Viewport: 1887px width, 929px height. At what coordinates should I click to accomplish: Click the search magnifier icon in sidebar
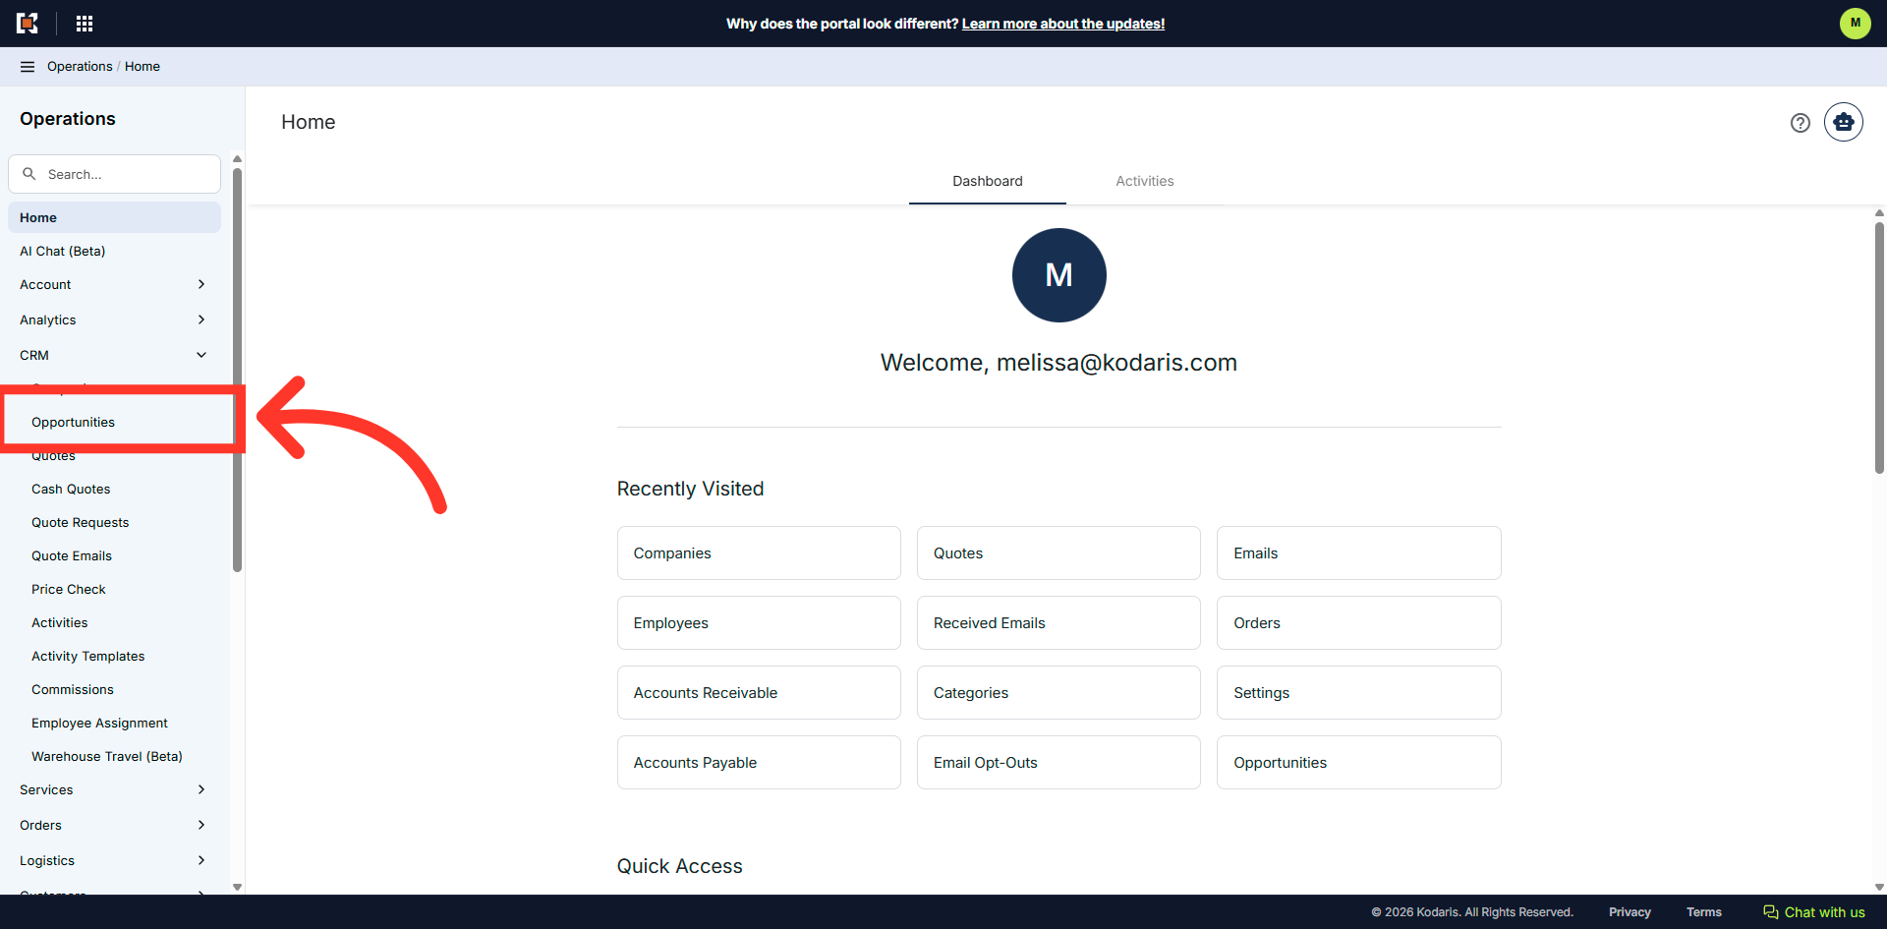tap(29, 174)
